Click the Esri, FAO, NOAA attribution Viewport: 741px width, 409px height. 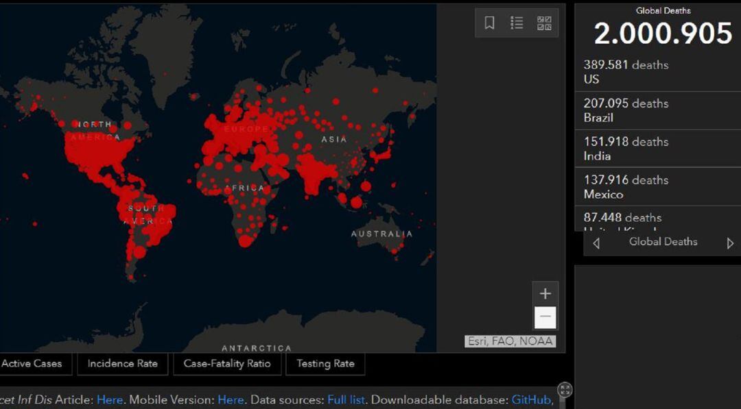tap(510, 340)
